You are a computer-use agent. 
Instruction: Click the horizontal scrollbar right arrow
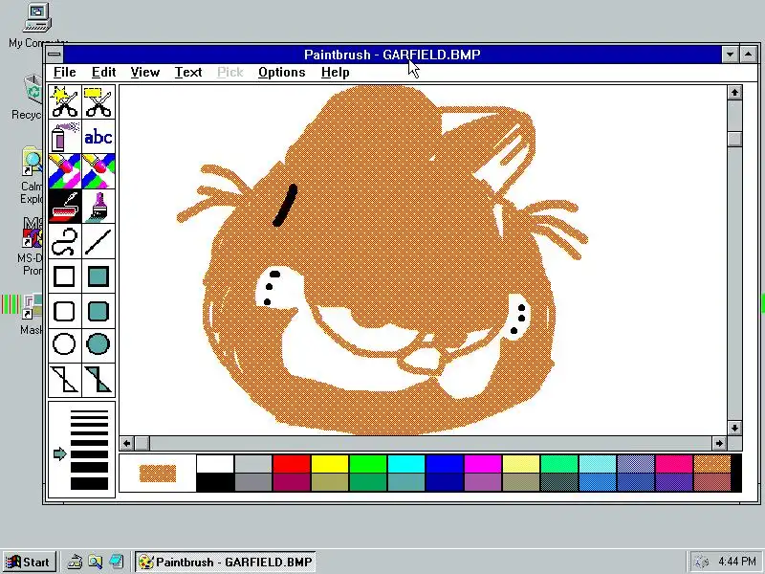click(719, 443)
